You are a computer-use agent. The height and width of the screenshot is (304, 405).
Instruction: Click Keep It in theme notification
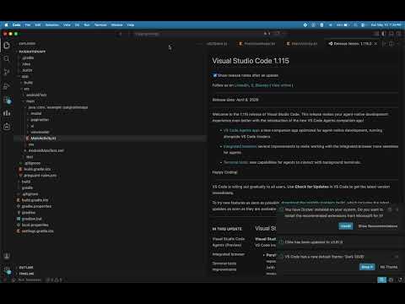(367, 267)
